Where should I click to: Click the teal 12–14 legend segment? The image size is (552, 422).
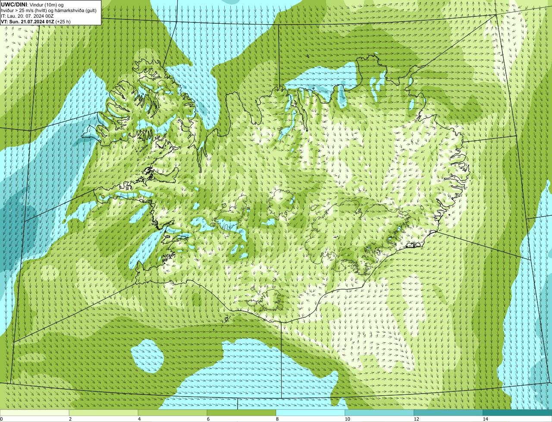tap(448, 413)
